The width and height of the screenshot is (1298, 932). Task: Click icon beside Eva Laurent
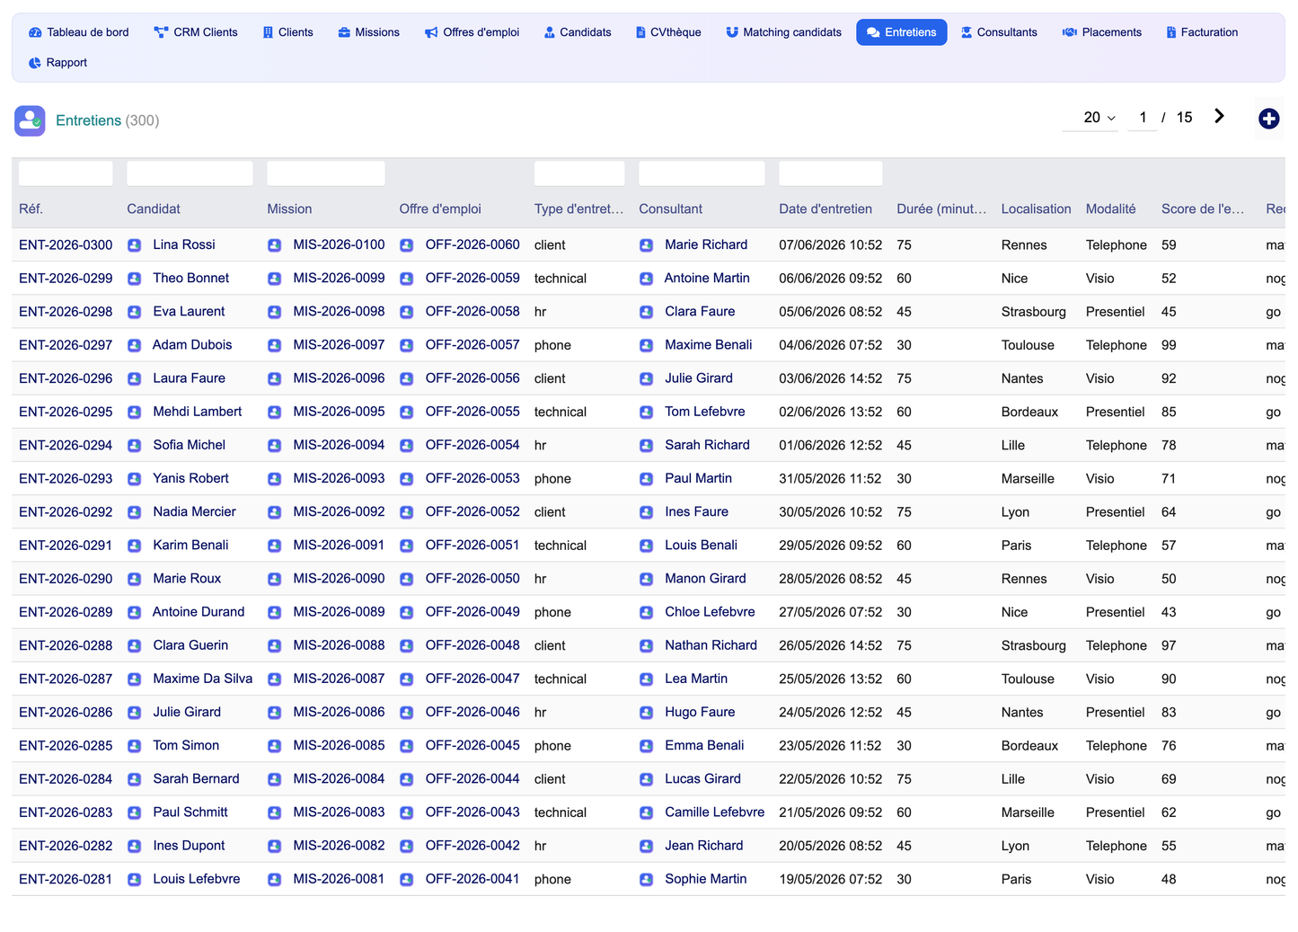(135, 312)
